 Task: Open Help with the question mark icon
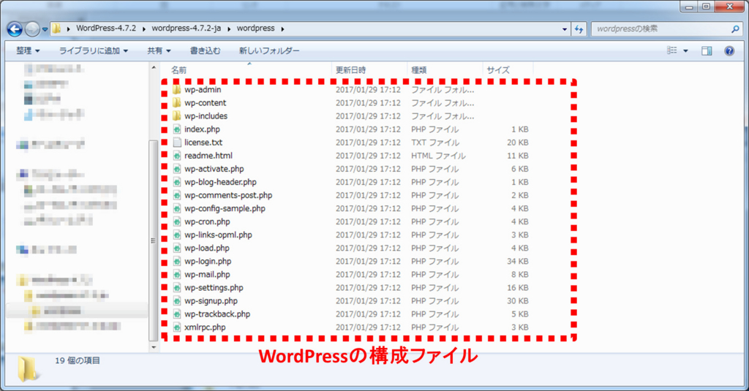(729, 50)
